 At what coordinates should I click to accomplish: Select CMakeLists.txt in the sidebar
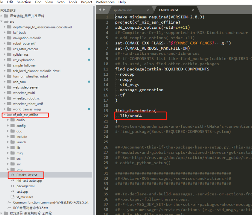tap(27, 175)
